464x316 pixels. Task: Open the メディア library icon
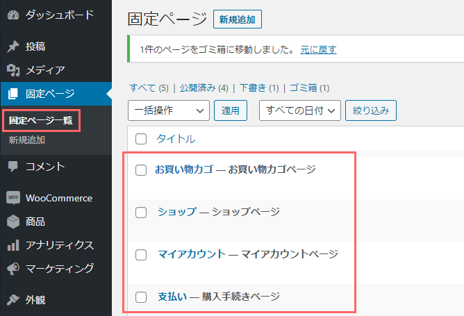pyautogui.click(x=13, y=70)
